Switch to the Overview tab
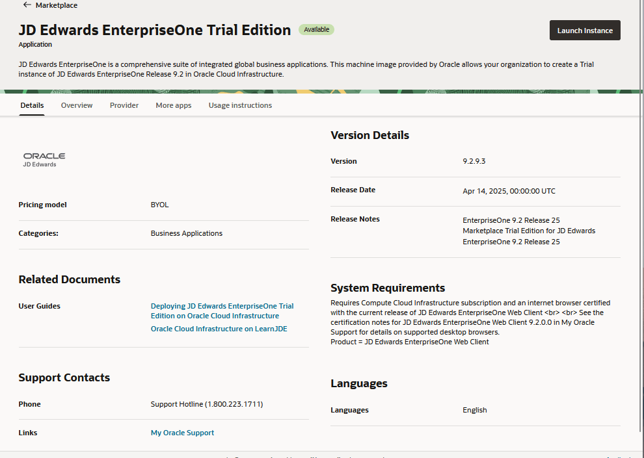The width and height of the screenshot is (644, 458). click(x=77, y=105)
